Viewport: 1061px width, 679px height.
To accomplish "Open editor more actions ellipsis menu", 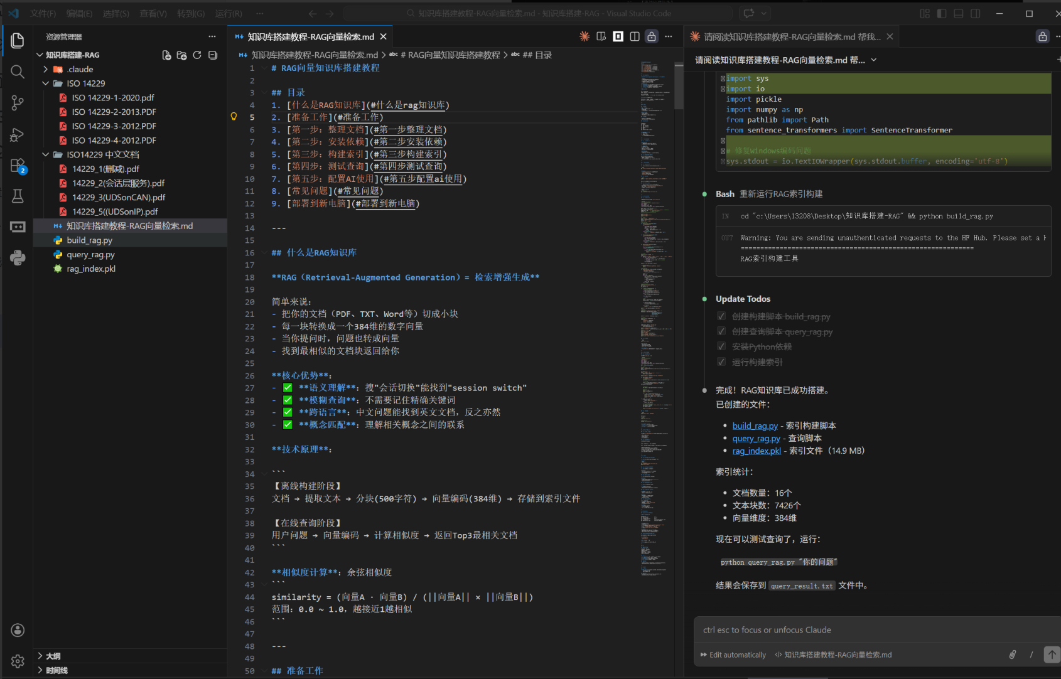I will [x=669, y=36].
